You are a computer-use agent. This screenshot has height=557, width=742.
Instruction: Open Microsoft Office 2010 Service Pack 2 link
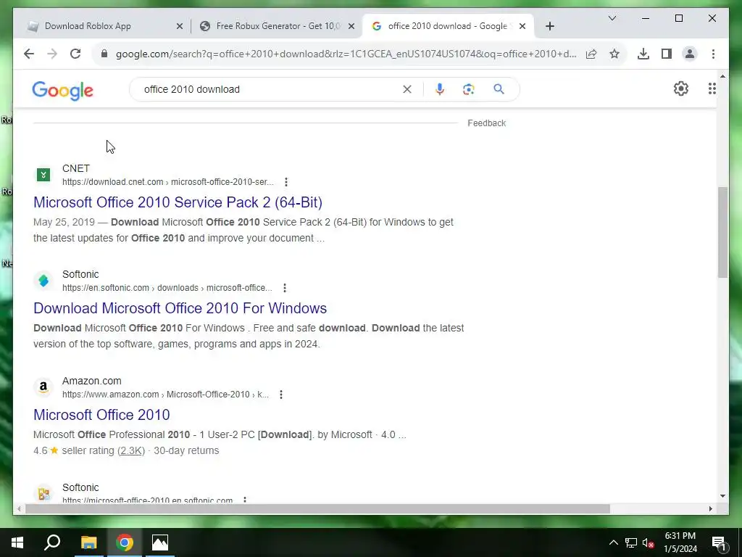(x=178, y=202)
